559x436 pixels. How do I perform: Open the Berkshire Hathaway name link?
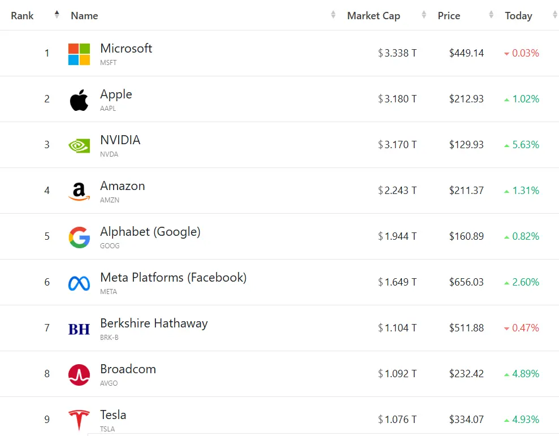coord(154,323)
